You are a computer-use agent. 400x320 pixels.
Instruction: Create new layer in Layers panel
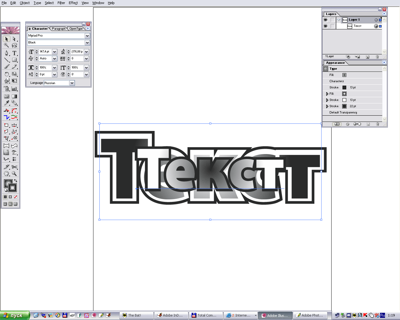pos(367,57)
